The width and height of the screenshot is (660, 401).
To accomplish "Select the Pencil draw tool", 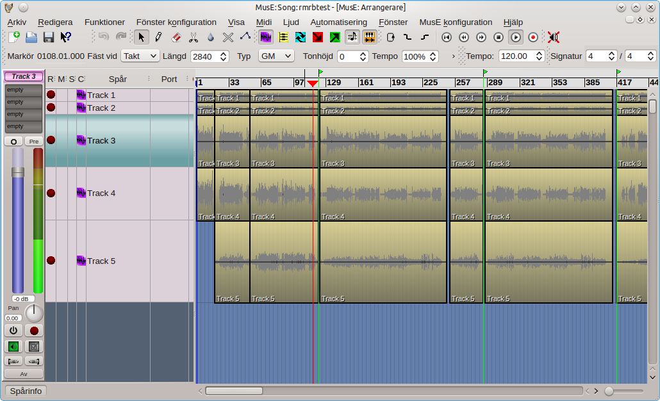I will (x=158, y=37).
